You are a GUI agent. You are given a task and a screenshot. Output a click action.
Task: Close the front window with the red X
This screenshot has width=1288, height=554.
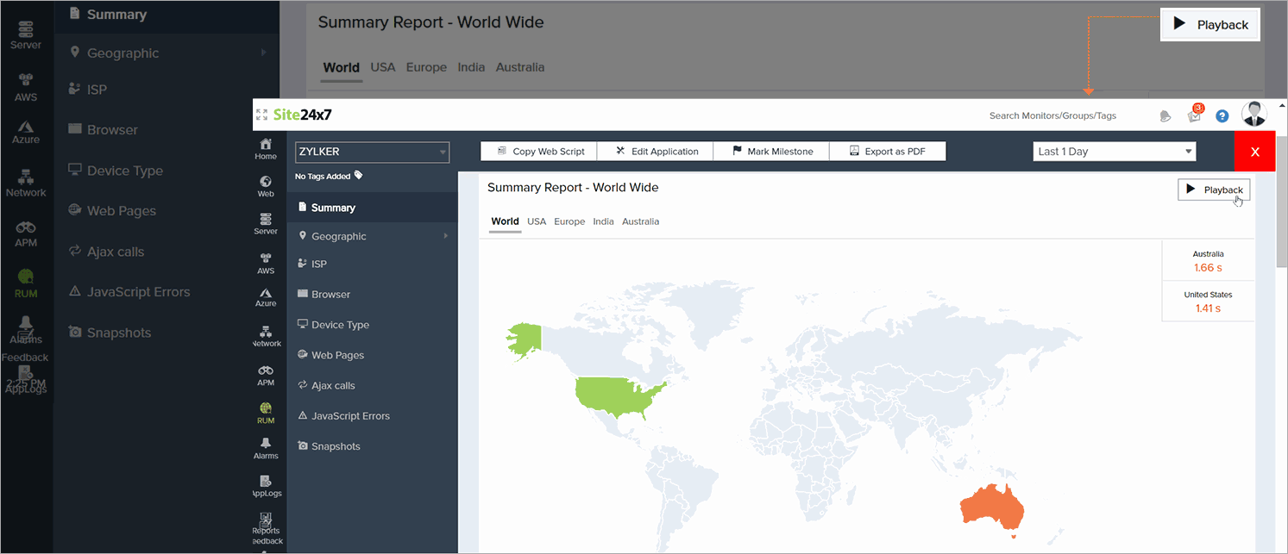[1255, 152]
